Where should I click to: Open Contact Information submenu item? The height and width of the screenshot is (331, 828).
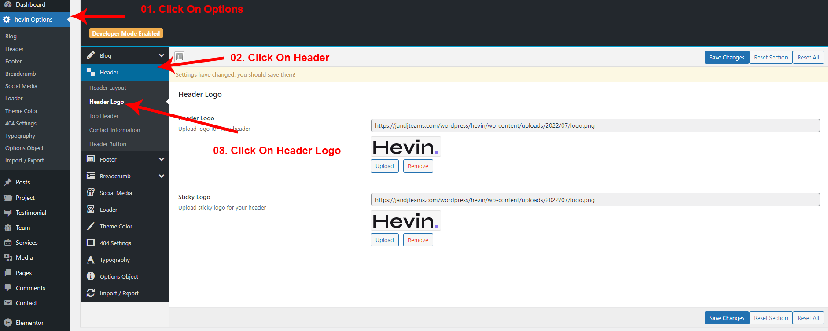(x=114, y=130)
